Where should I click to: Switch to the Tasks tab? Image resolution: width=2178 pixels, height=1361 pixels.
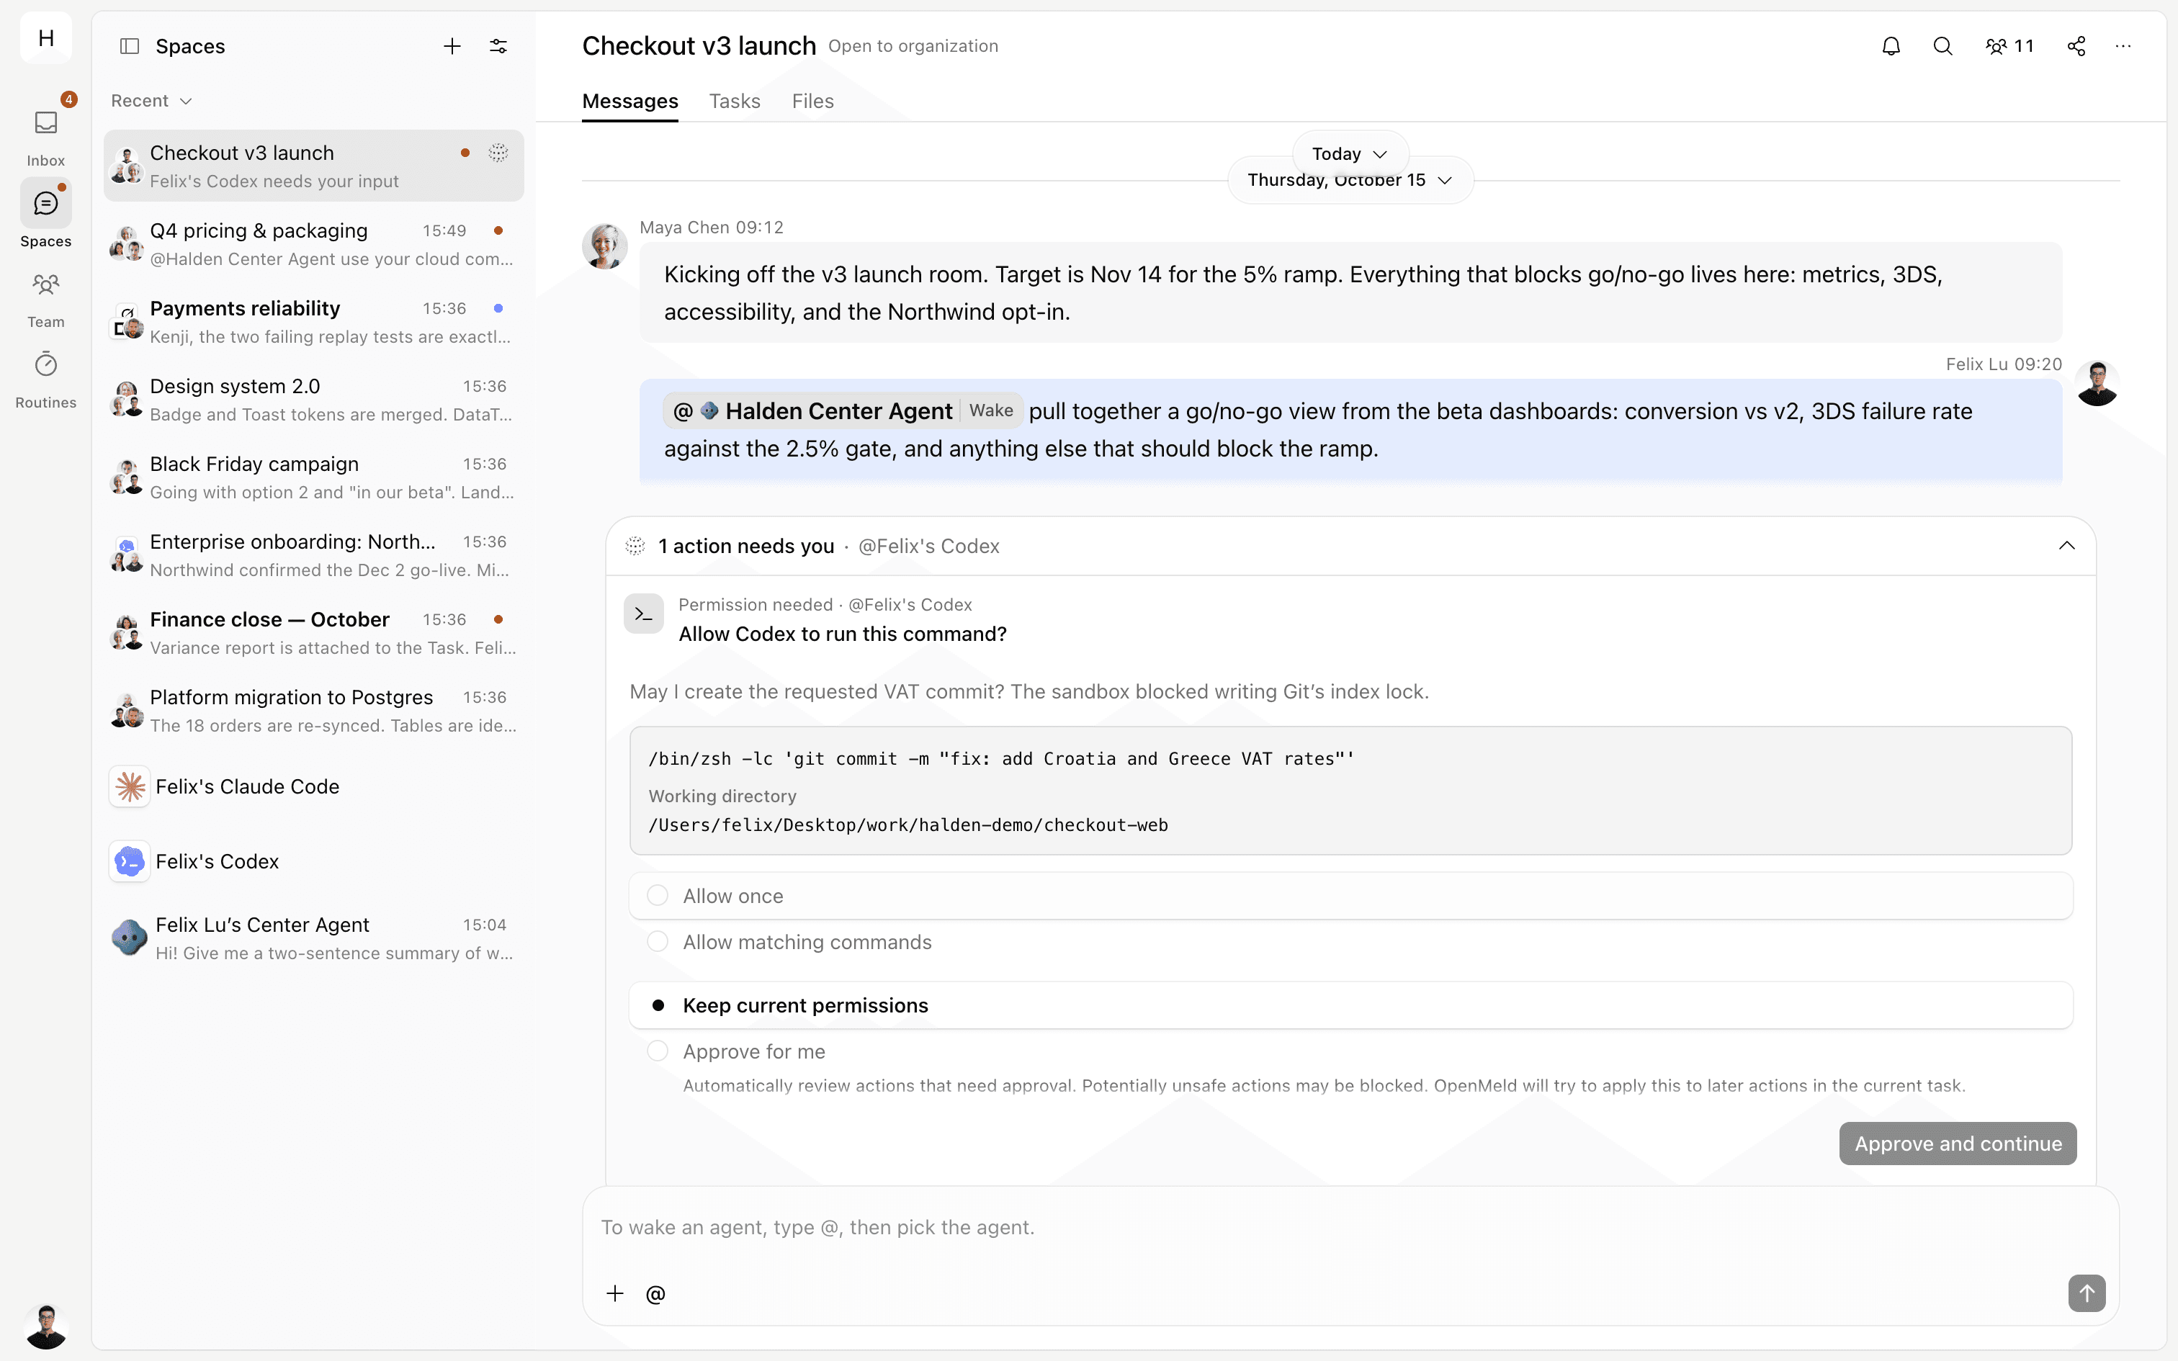click(x=735, y=101)
